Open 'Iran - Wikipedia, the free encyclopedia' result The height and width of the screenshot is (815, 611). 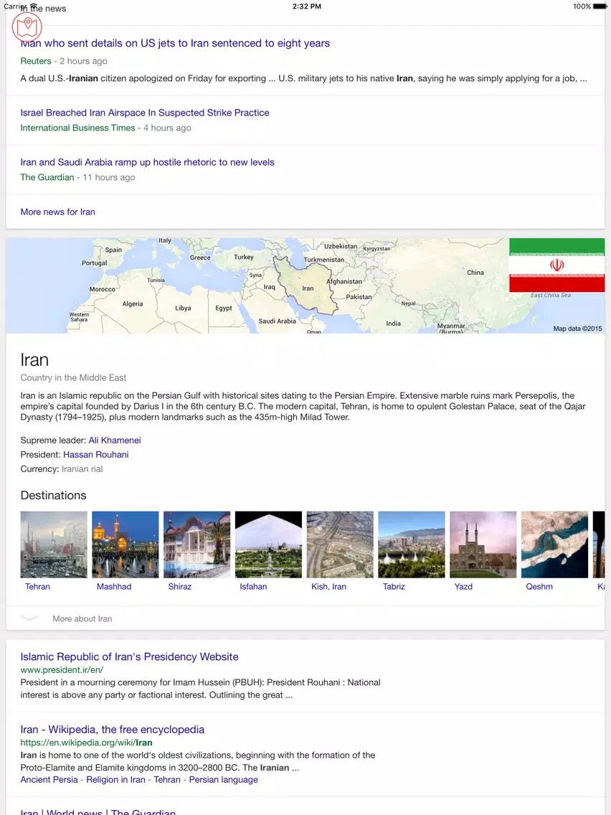[112, 730]
